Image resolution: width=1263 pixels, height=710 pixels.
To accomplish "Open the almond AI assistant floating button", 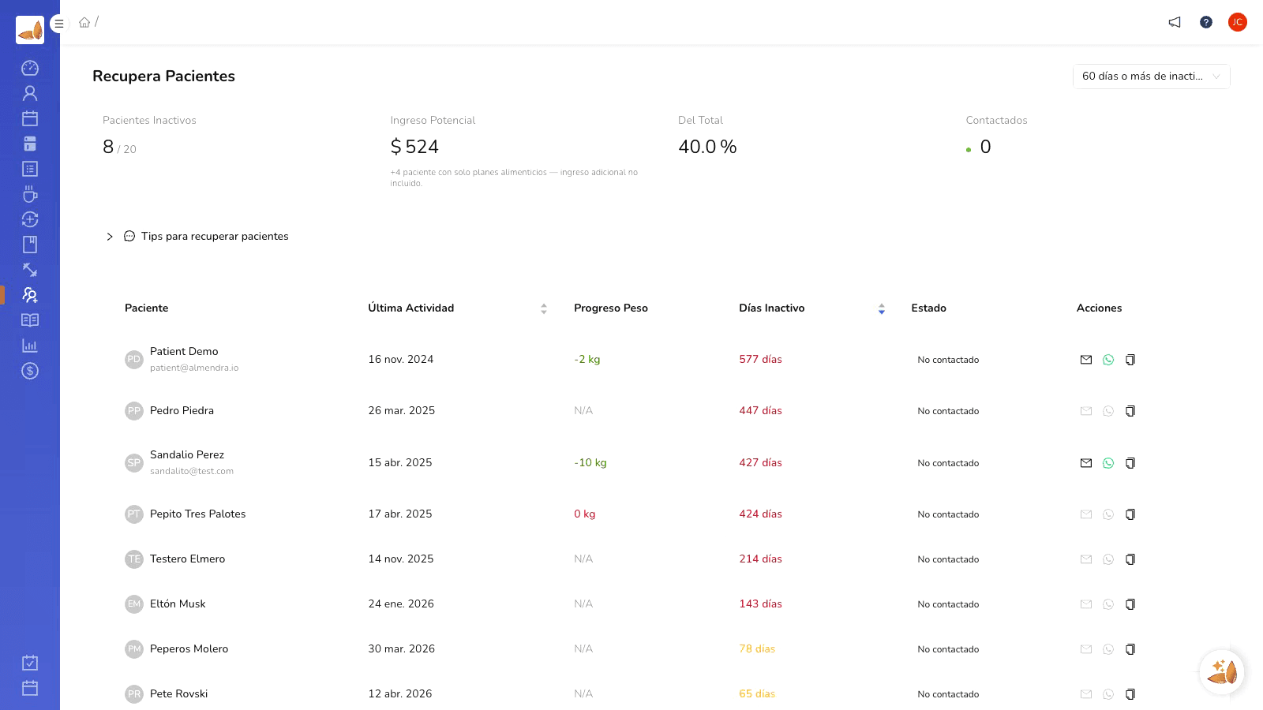I will pos(1222,672).
